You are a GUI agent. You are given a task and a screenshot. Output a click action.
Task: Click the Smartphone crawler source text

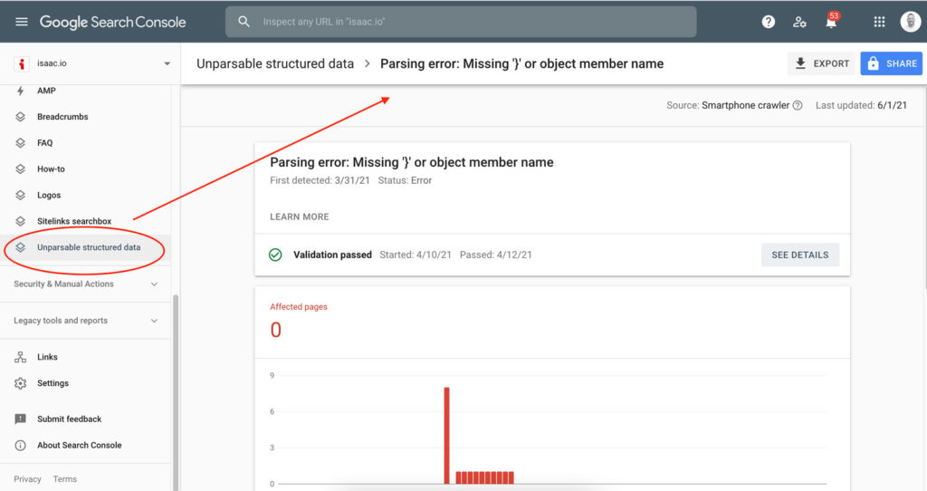[745, 105]
